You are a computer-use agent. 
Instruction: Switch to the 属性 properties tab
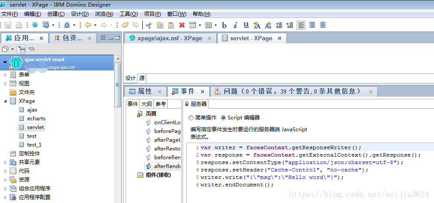[145, 91]
